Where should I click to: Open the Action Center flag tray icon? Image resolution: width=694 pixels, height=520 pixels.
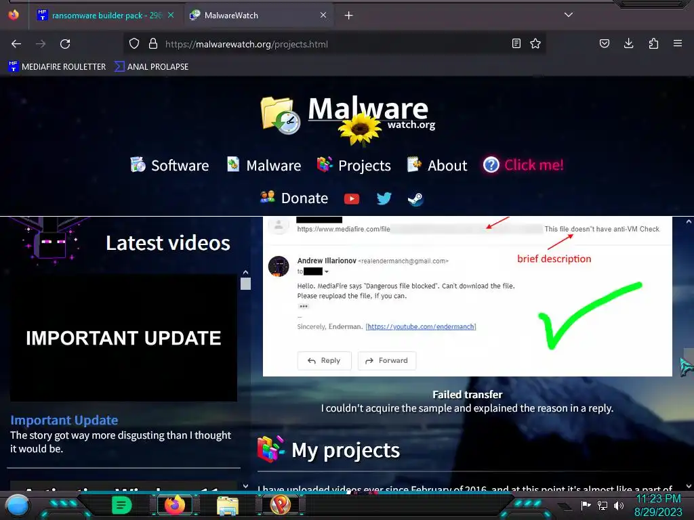click(x=586, y=505)
